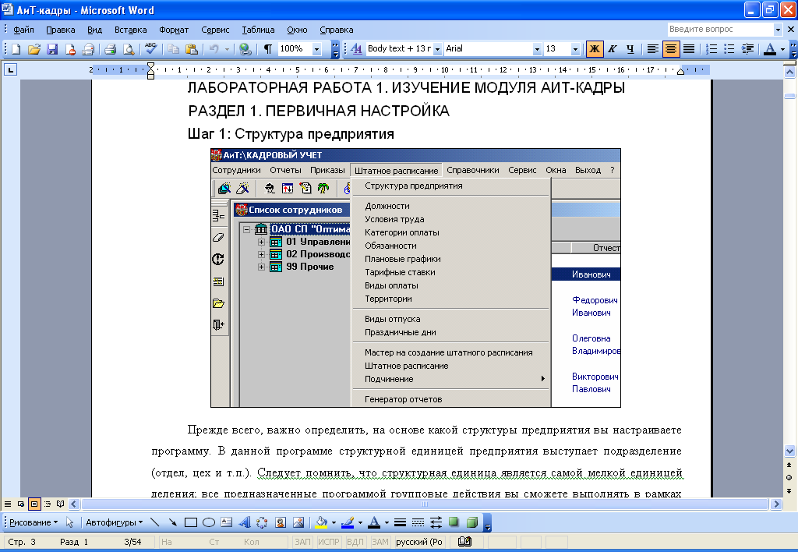Click the Select Objects pointer tool
This screenshot has width=798, height=552.
tap(69, 522)
